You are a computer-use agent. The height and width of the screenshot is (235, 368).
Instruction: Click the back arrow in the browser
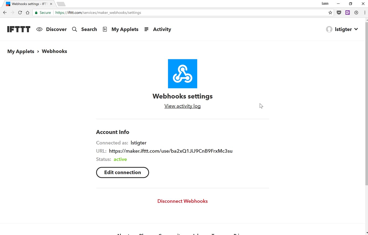pyautogui.click(x=5, y=13)
